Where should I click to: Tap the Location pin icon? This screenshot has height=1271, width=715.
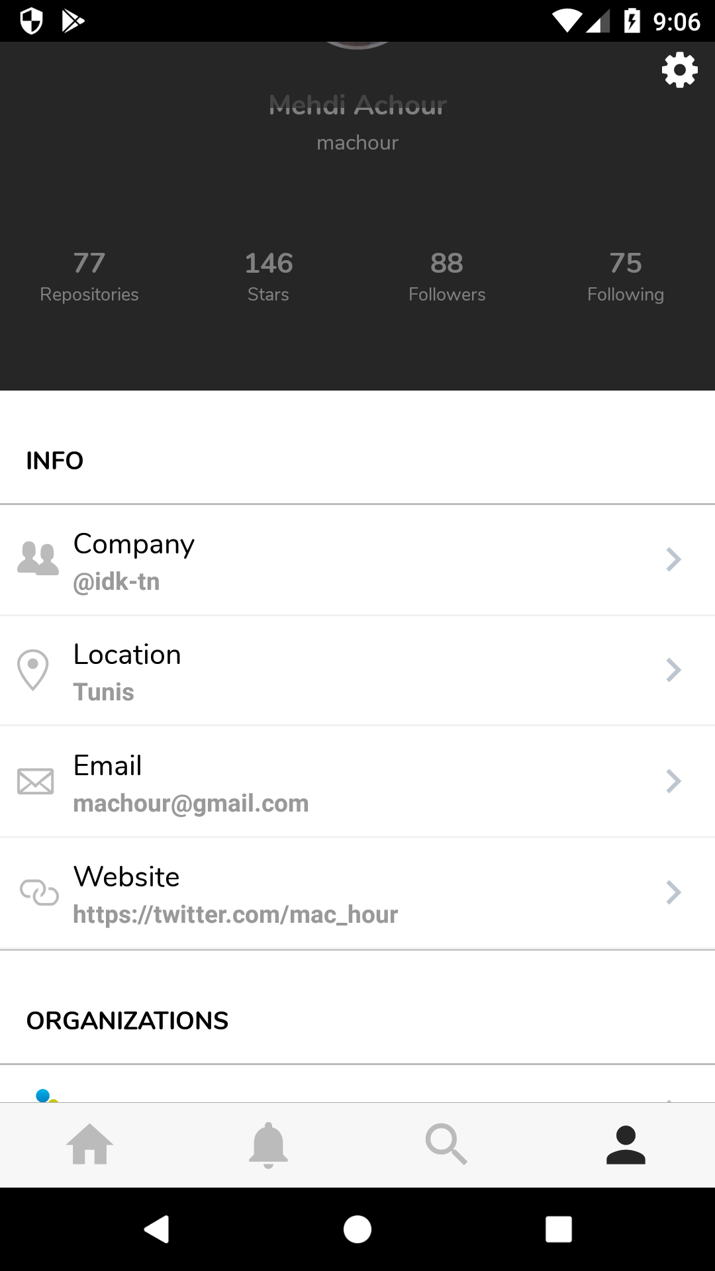[33, 670]
